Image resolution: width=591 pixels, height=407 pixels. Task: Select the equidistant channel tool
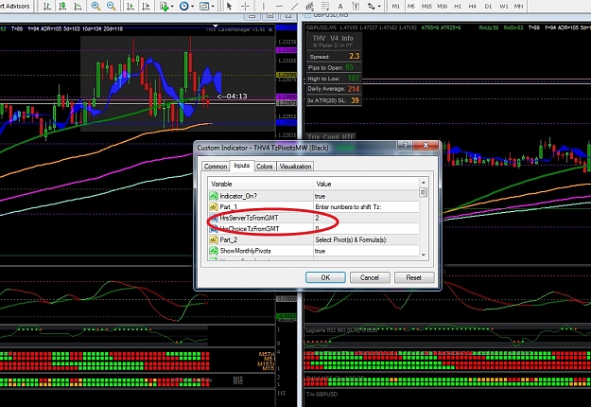tap(309, 6)
